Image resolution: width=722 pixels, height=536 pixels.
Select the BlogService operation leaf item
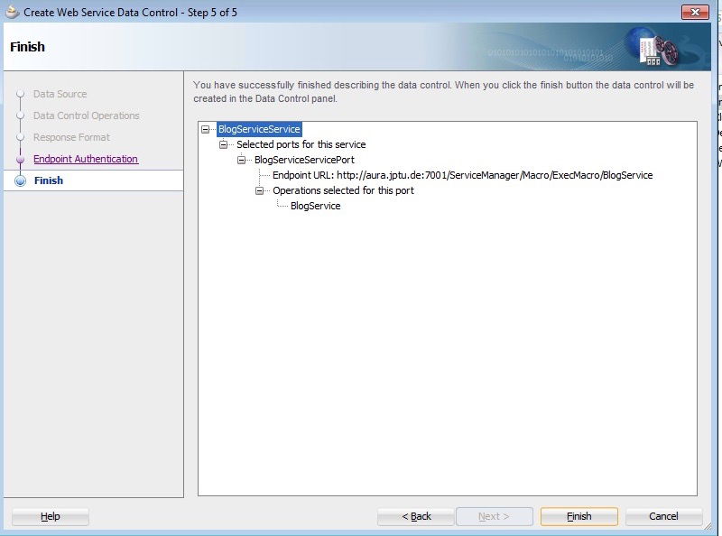click(315, 206)
